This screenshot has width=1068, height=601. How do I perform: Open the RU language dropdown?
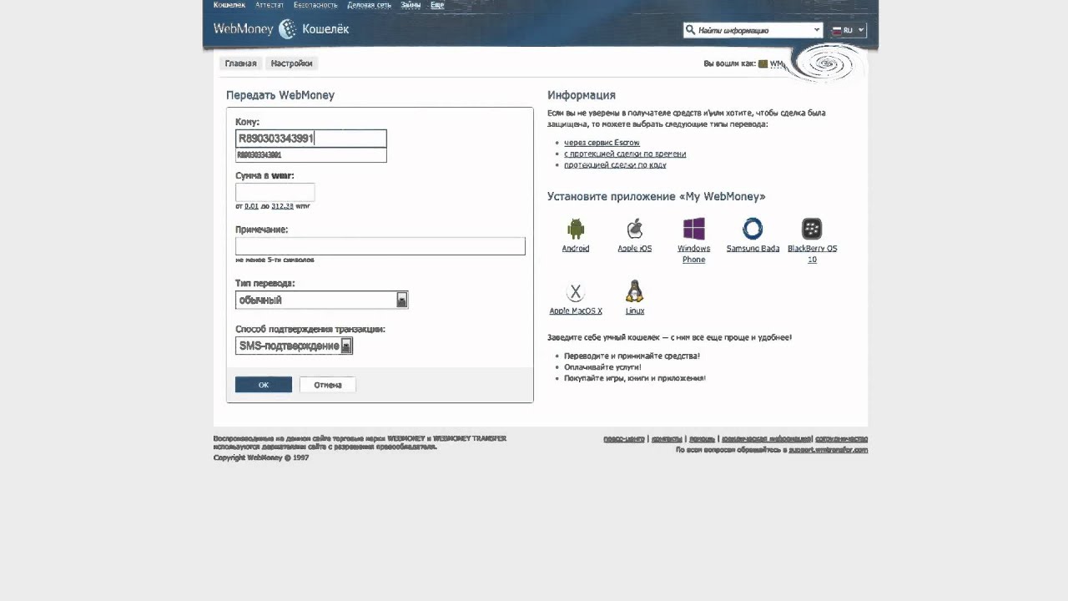point(849,30)
